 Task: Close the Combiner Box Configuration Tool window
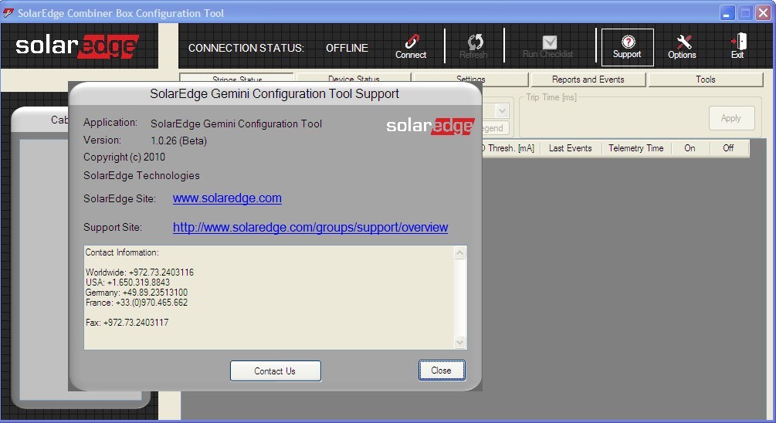click(763, 13)
